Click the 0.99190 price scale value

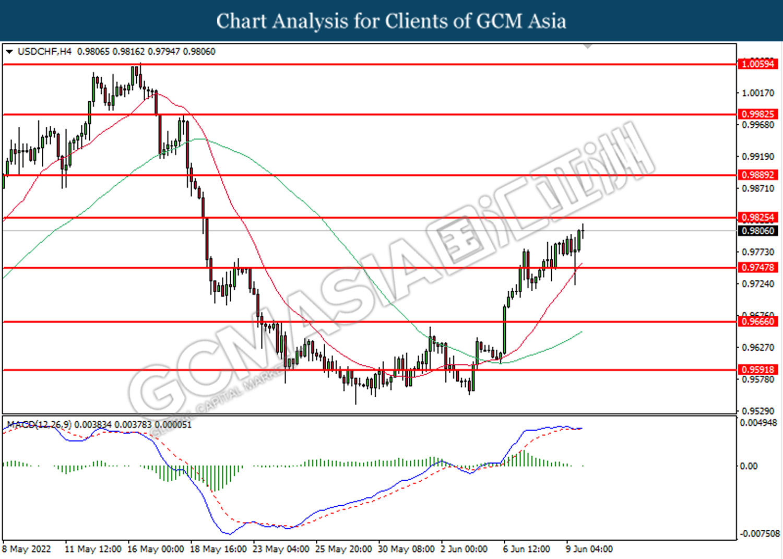pyautogui.click(x=758, y=157)
